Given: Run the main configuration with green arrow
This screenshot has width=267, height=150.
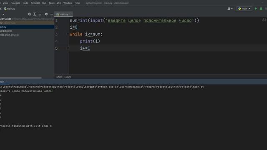Looking at the screenshot, I should [x=256, y=8].
